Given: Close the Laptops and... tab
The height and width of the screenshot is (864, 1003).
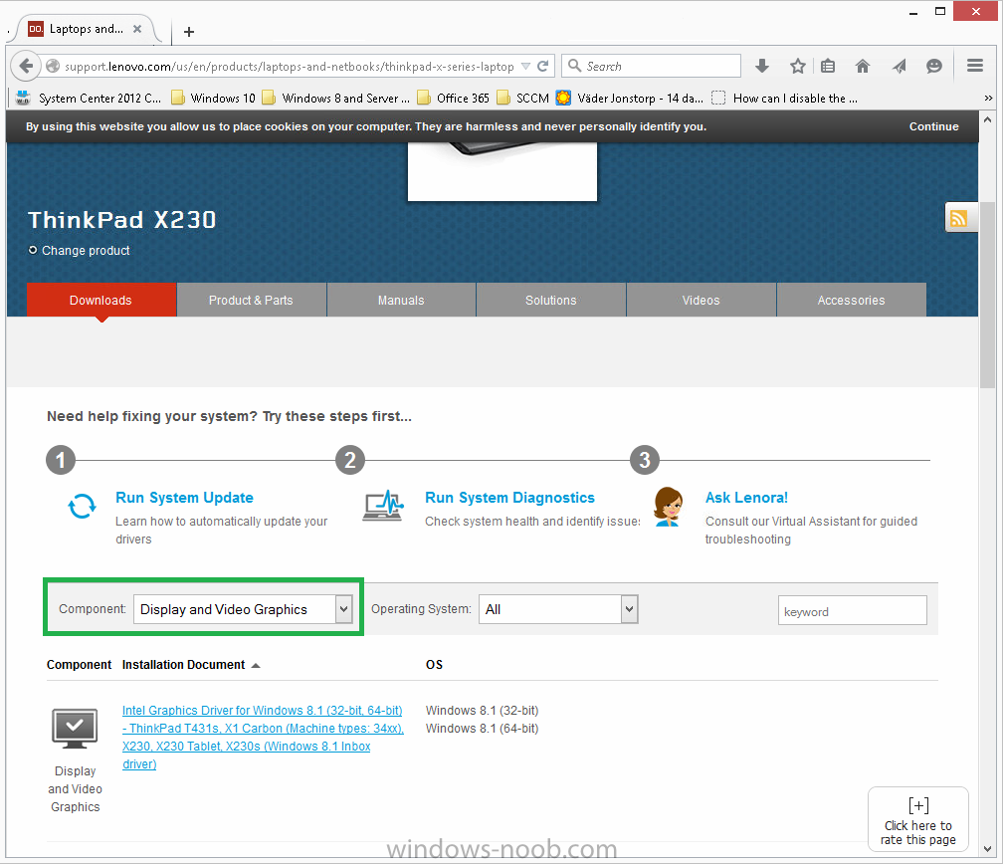Looking at the screenshot, I should coord(137,29).
